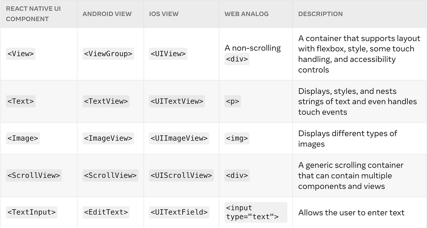The height and width of the screenshot is (228, 427).
Task: Click the <input type="text"> code block
Action: point(255,212)
